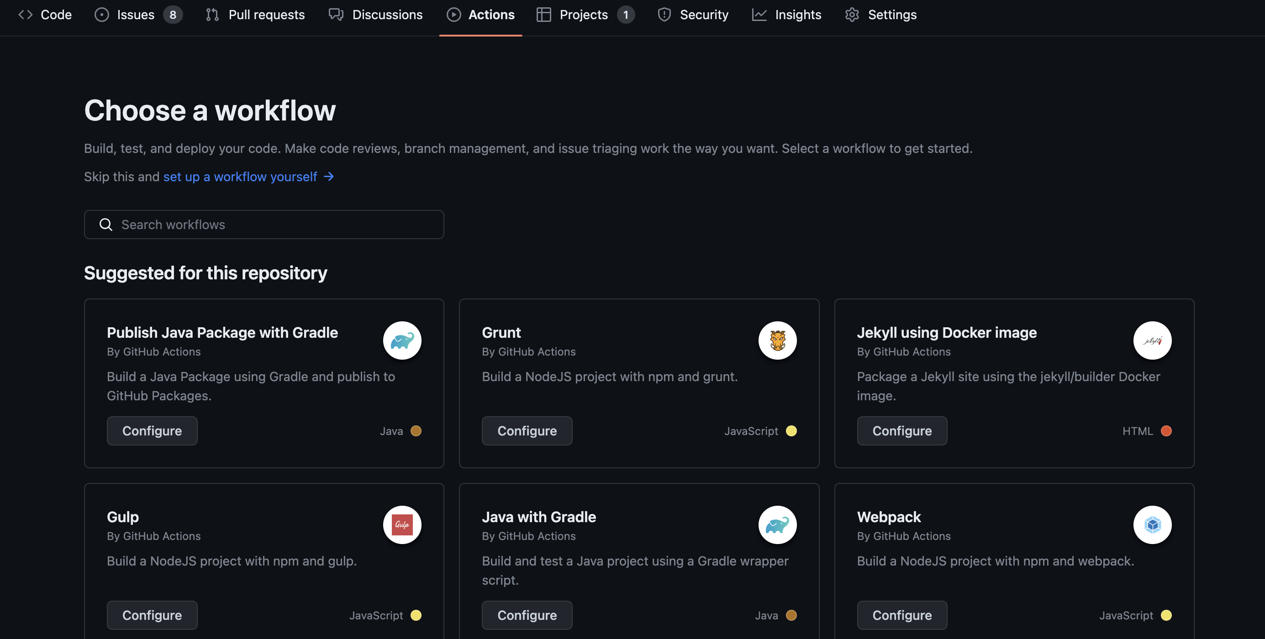Click the Settings gear icon in the nav
This screenshot has height=639, width=1265.
pyautogui.click(x=852, y=15)
